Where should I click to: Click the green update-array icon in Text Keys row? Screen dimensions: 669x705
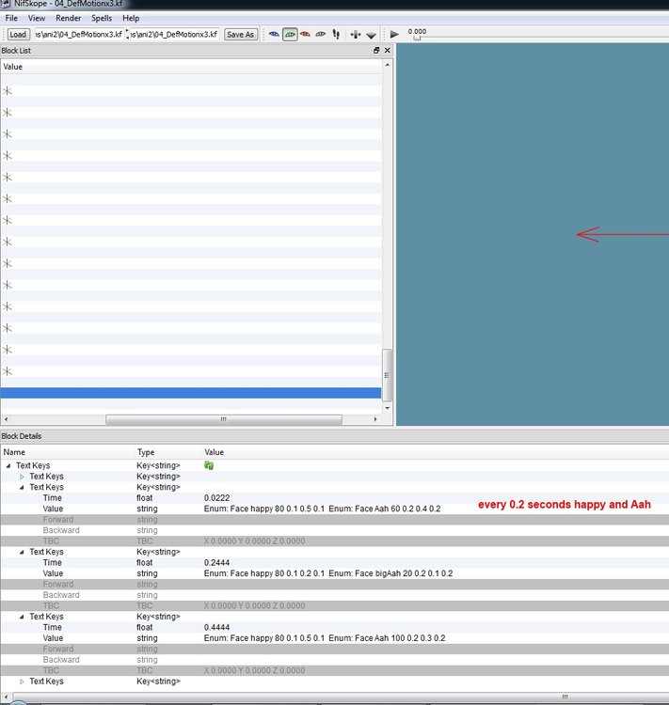click(209, 465)
